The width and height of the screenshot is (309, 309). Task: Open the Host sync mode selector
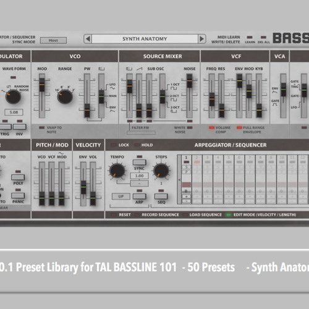pyautogui.click(x=53, y=40)
